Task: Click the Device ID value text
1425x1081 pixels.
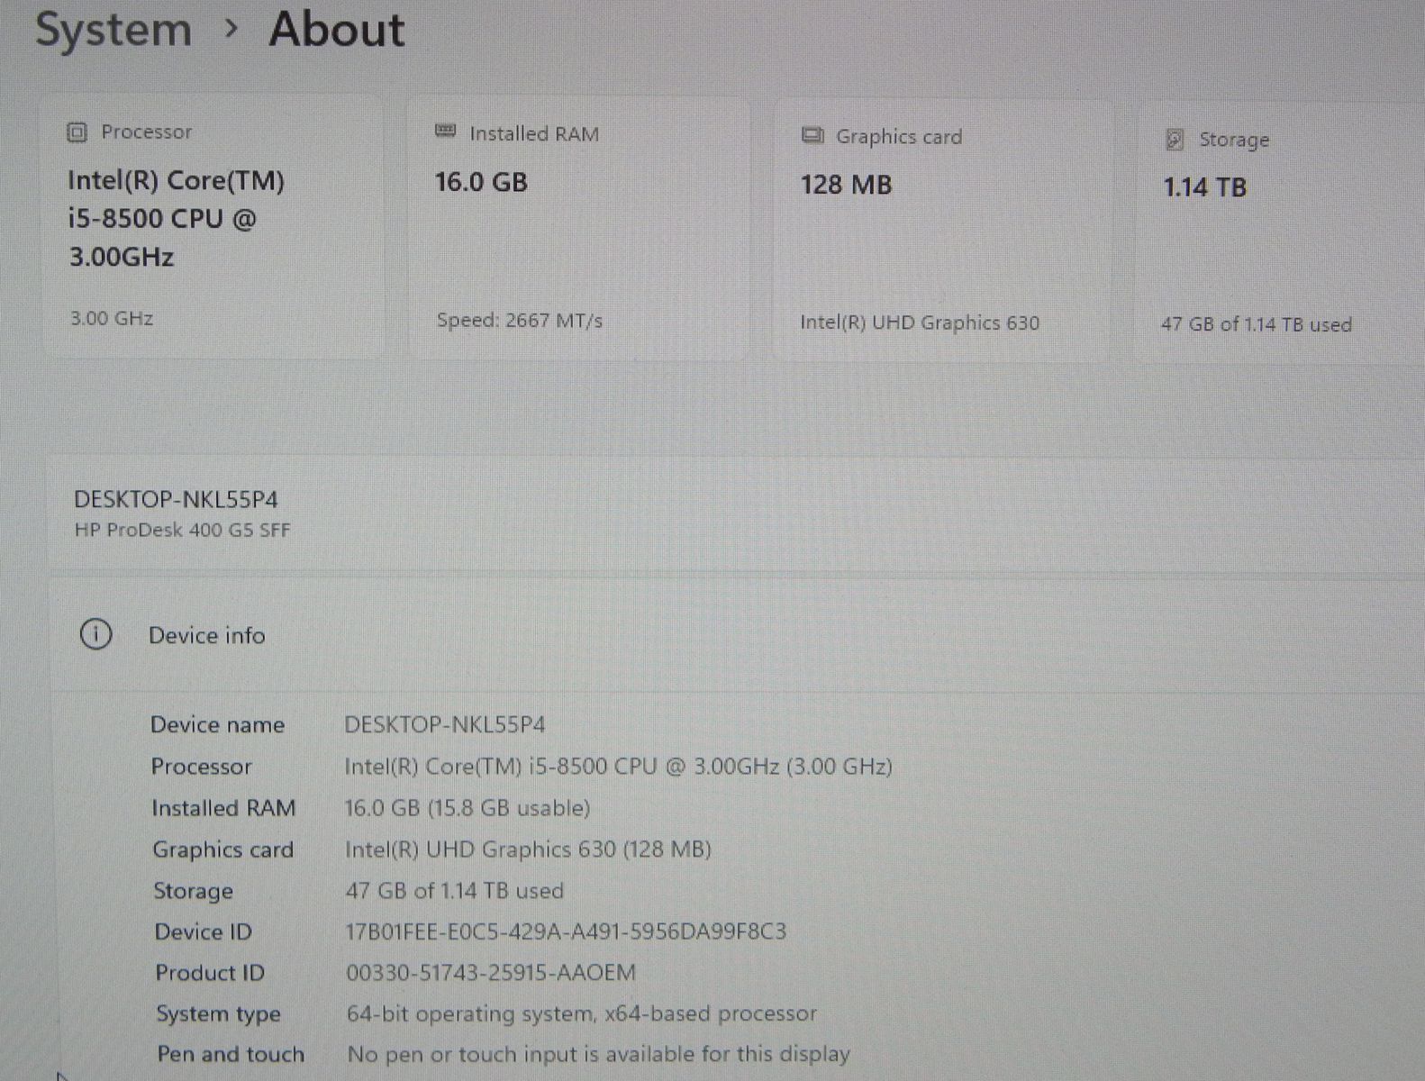Action: tap(566, 931)
